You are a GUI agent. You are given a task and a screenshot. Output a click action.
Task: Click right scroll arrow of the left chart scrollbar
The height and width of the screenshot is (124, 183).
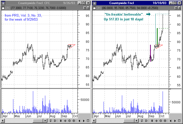tap(45, 121)
